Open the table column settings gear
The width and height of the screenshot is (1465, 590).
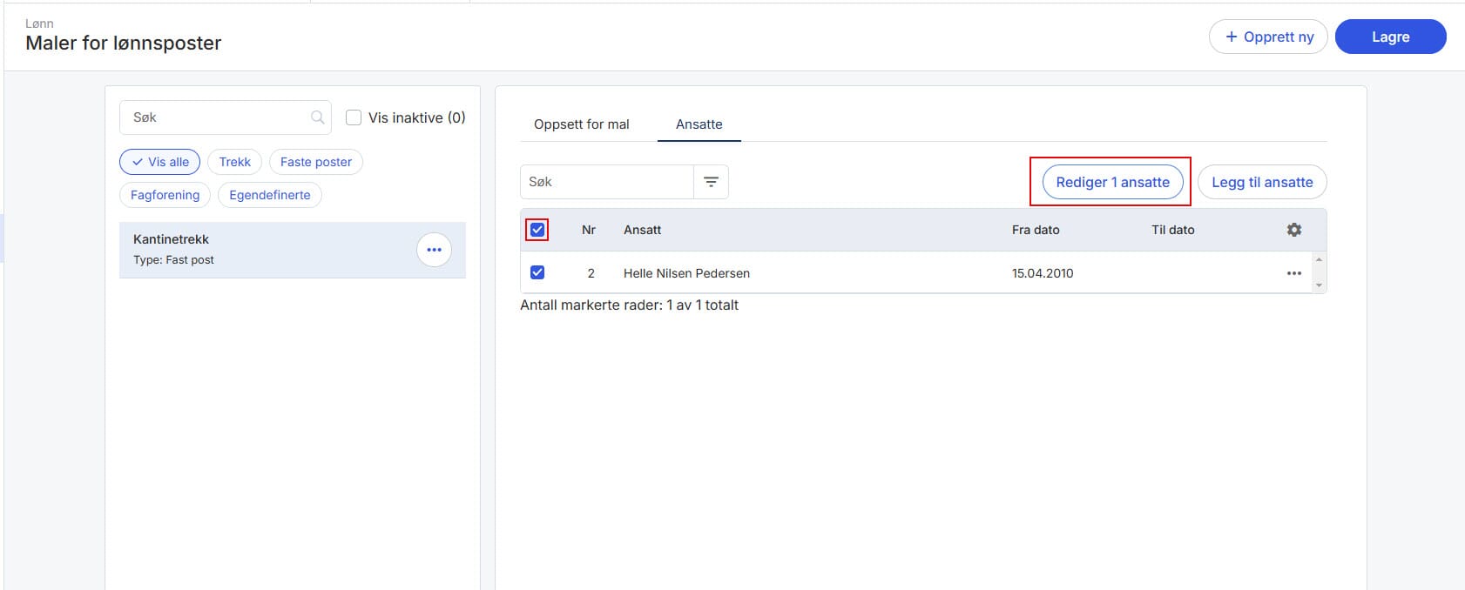(1294, 230)
